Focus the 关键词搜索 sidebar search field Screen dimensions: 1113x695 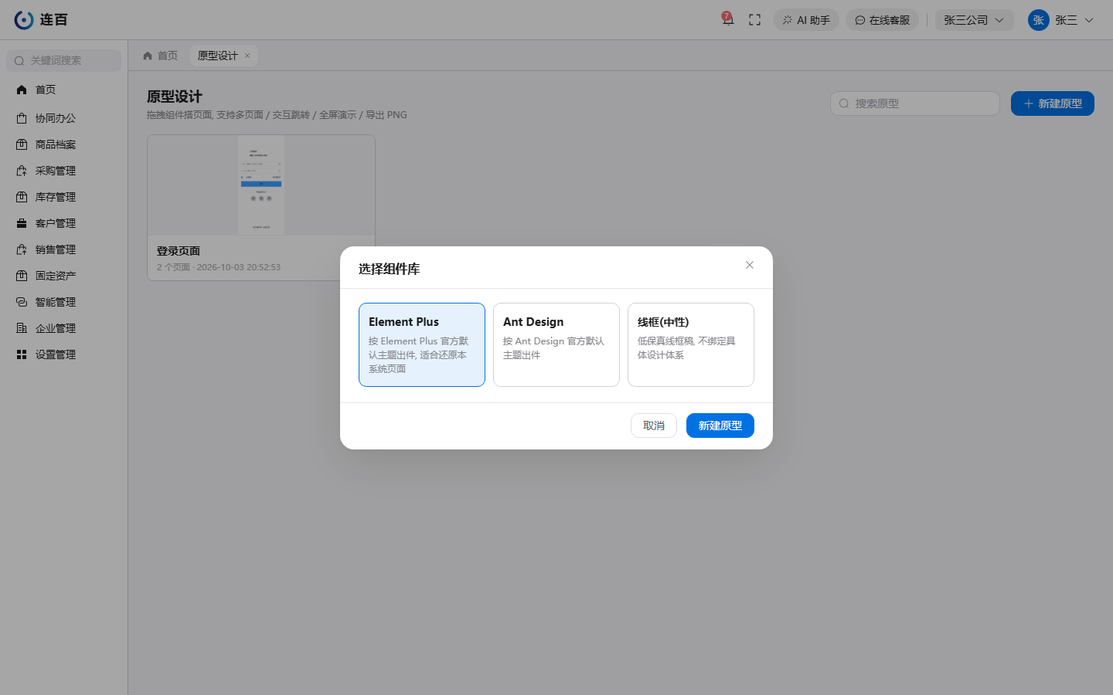[x=64, y=60]
